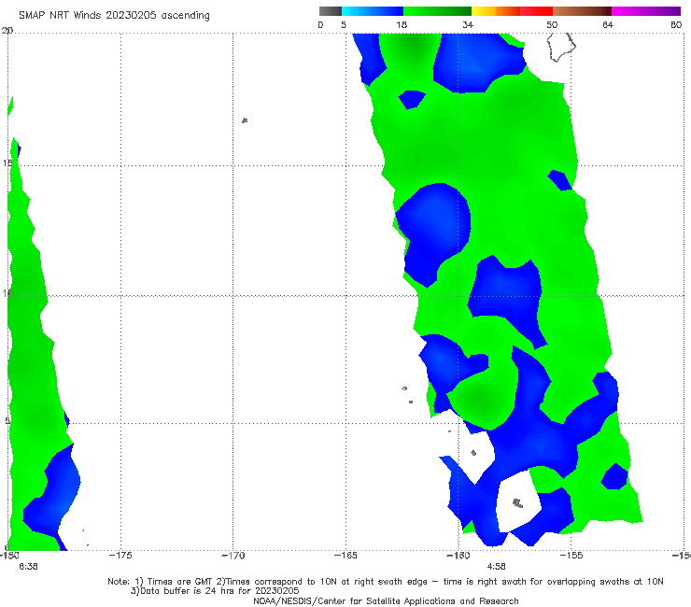
Task: Click the "5" label under the color bar
Action: pos(344,25)
